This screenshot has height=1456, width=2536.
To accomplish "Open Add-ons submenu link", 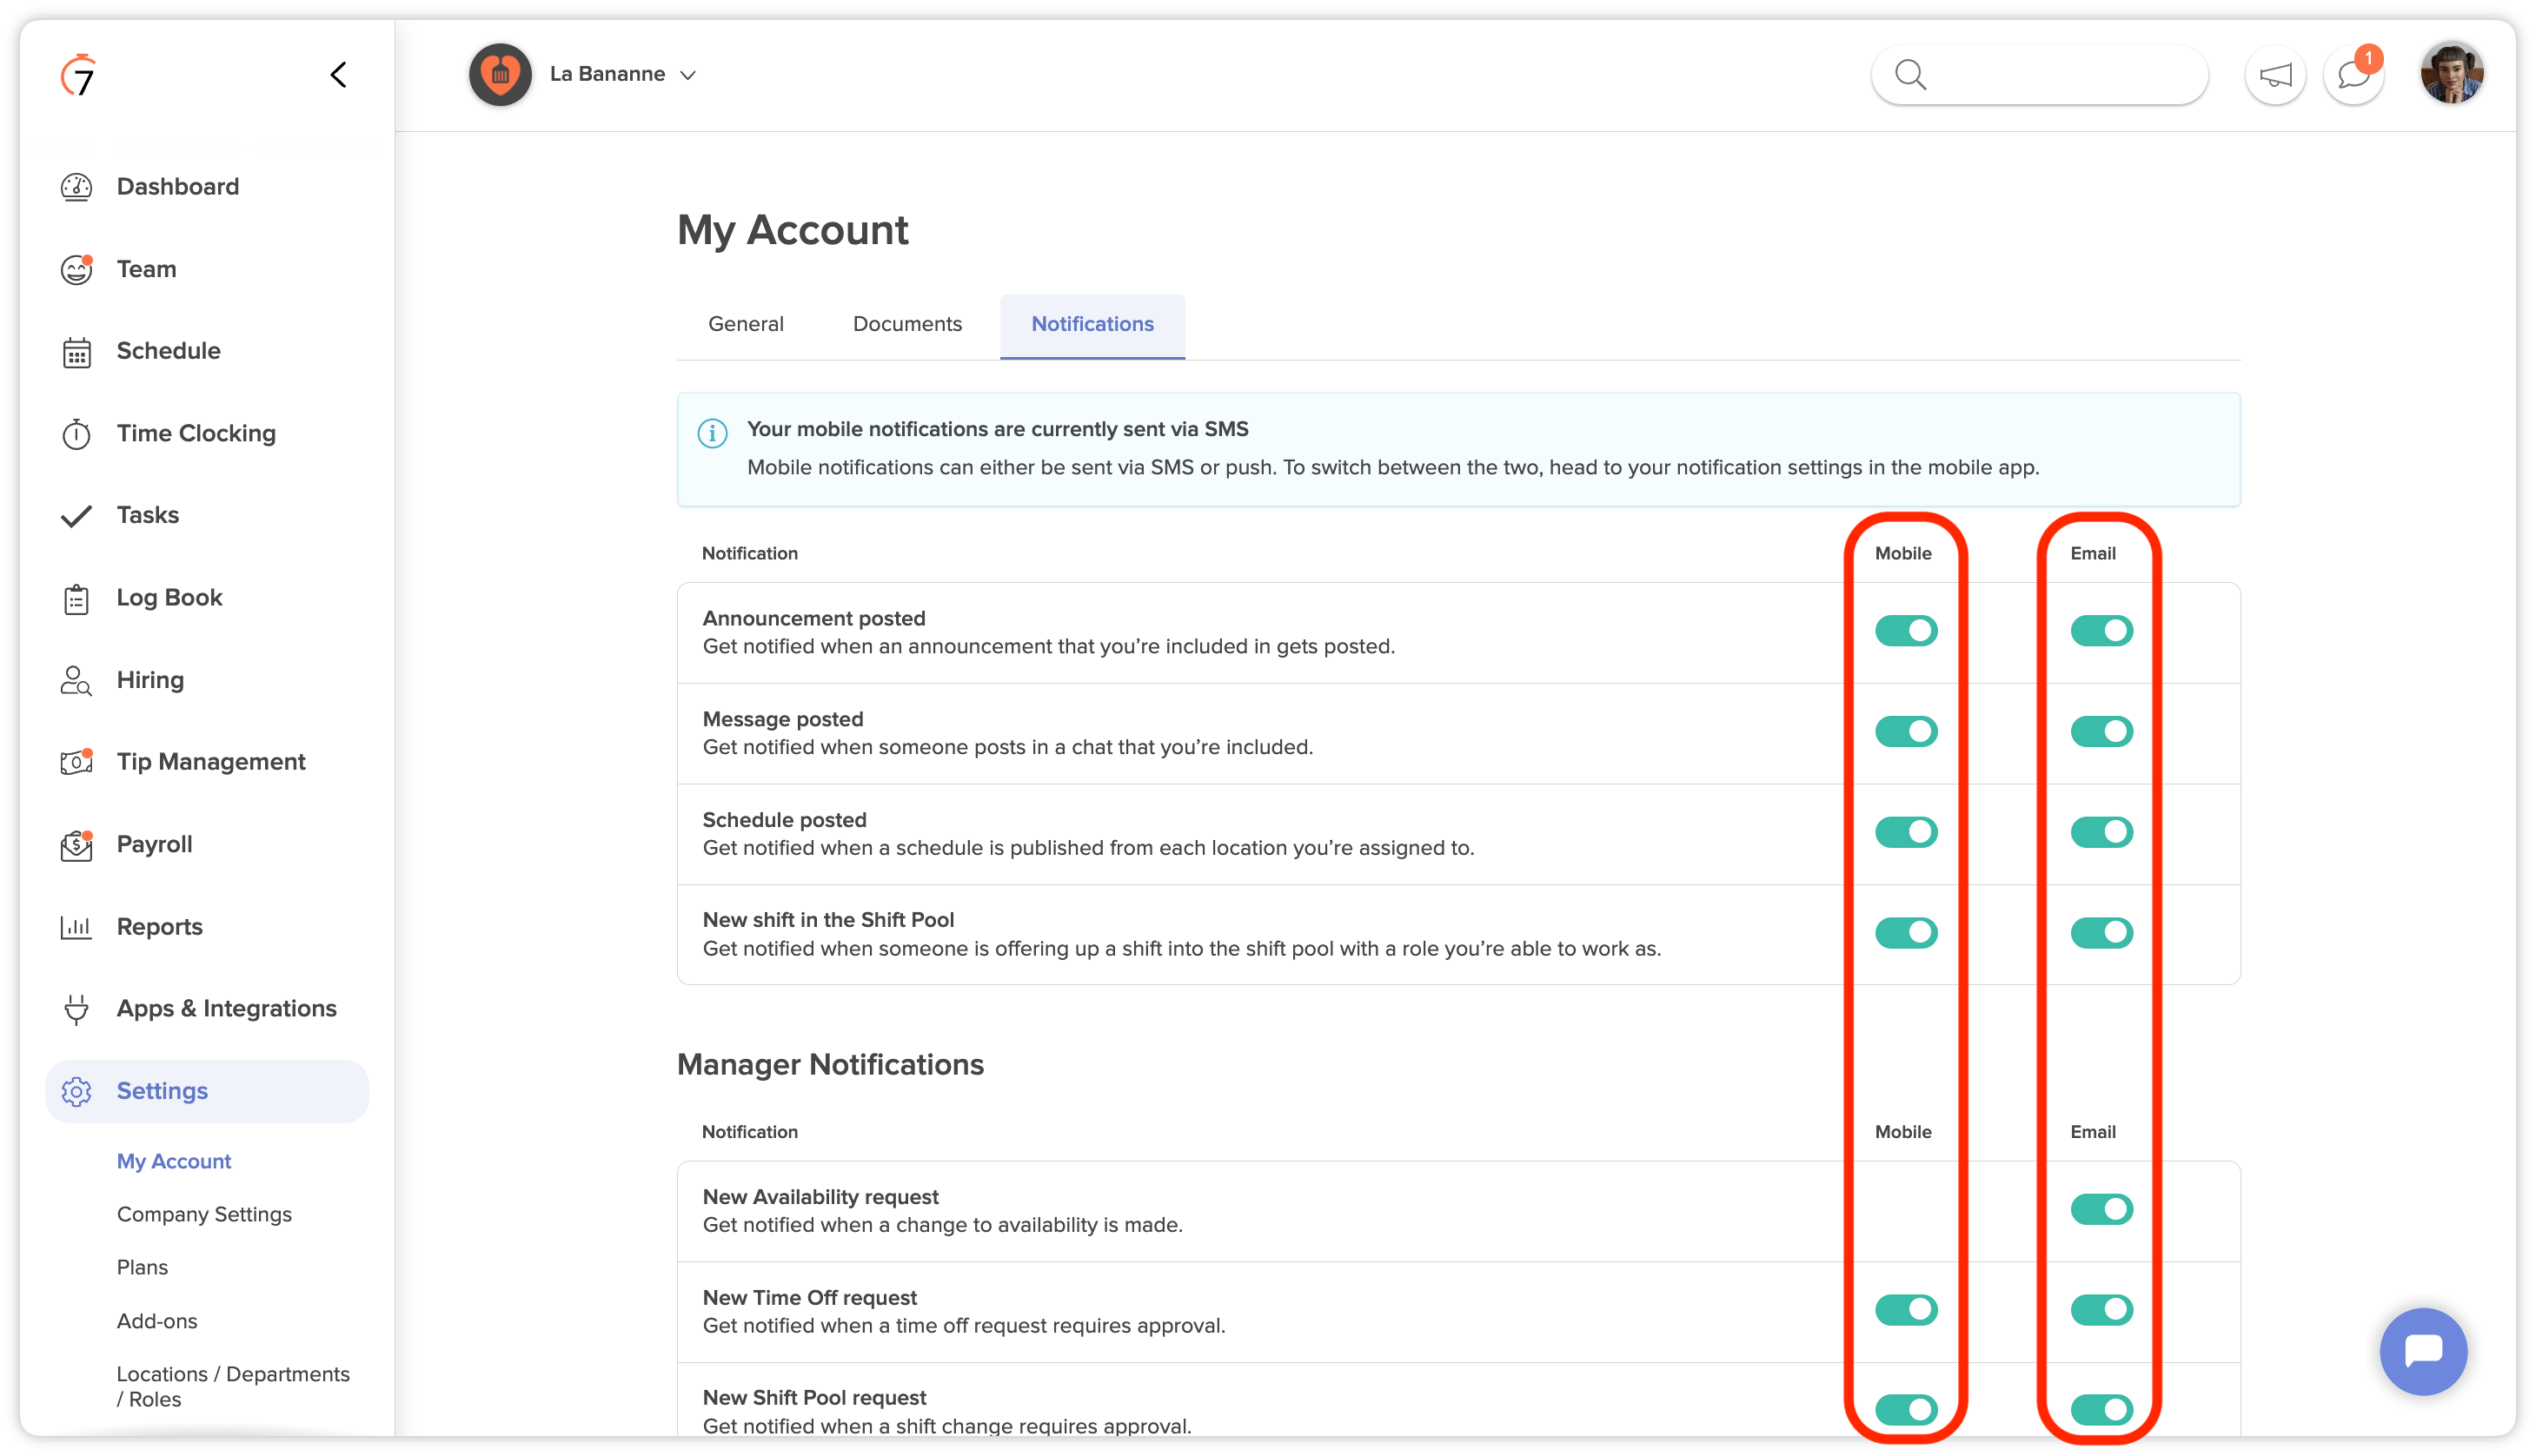I will (x=156, y=1322).
